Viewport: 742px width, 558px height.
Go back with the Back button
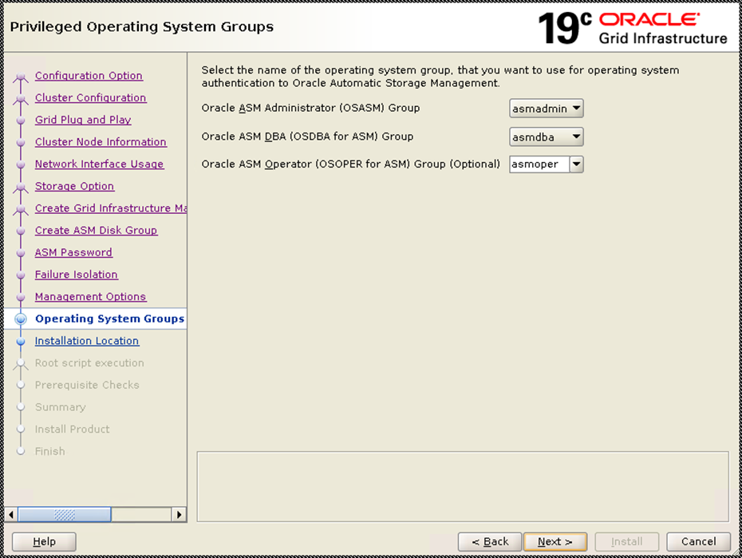click(x=490, y=541)
